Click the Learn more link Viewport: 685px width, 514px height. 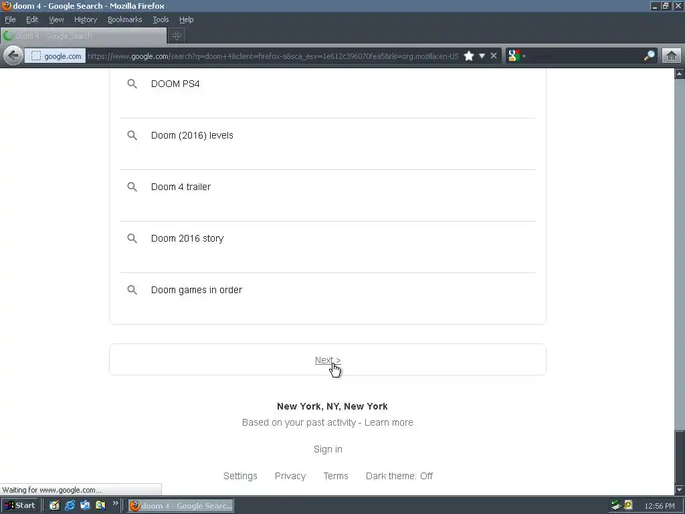(x=389, y=423)
